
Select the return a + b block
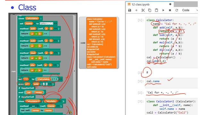click(x=35, y=34)
